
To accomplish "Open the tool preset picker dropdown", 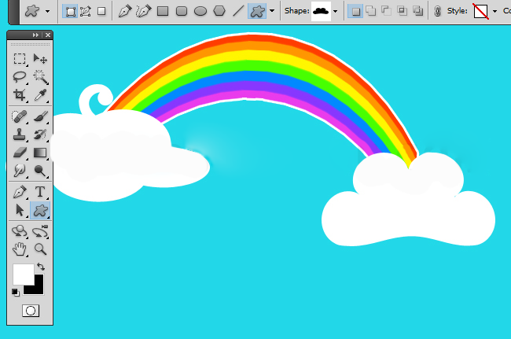I will click(48, 12).
